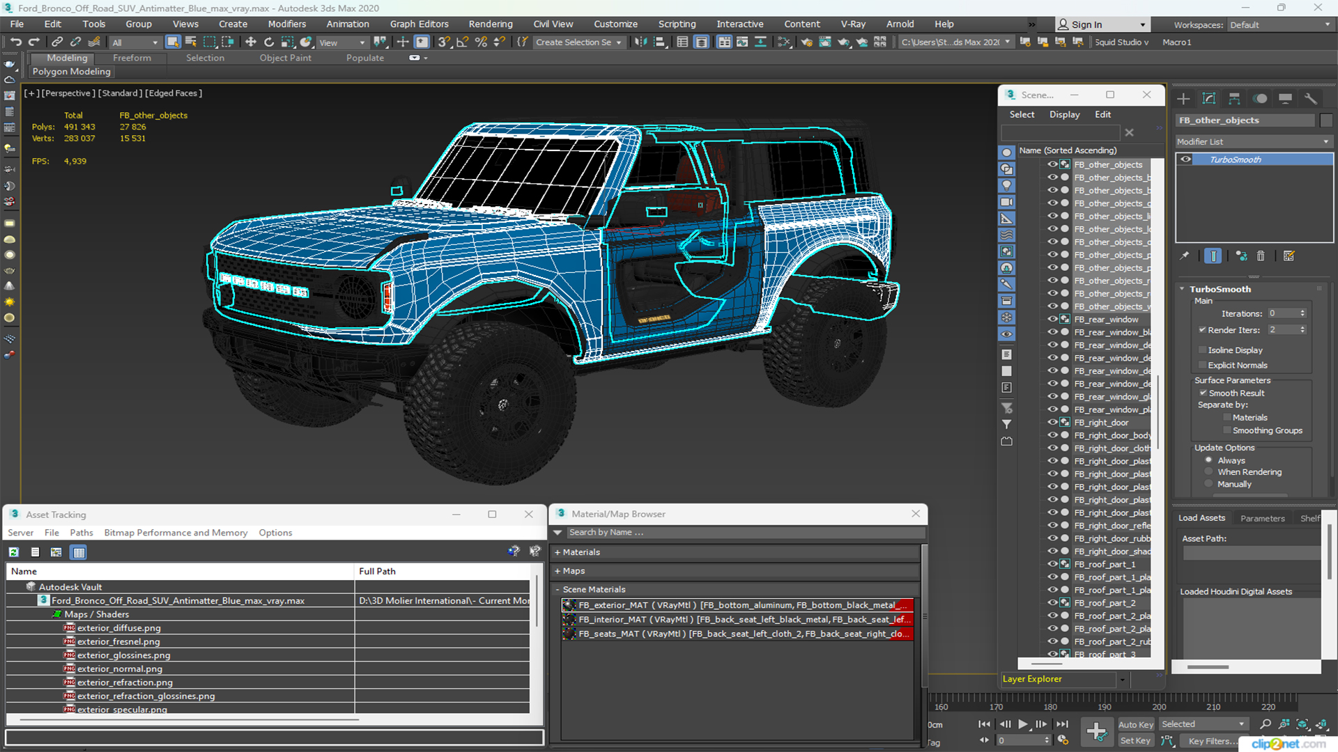1338x752 pixels.
Task: Open the Modifier List dropdown
Action: (x=1253, y=141)
